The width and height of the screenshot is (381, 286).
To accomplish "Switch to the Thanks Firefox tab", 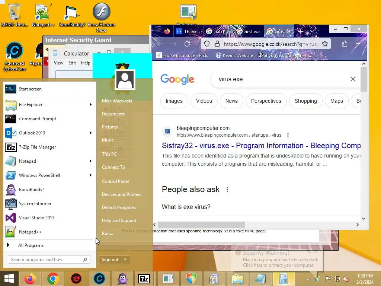I will (x=188, y=32).
